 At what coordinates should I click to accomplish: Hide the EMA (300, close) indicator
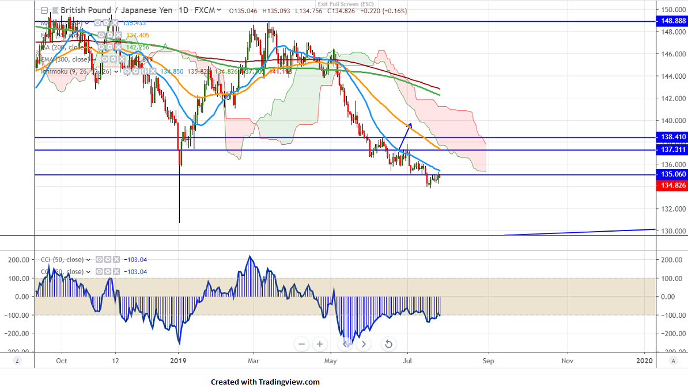pyautogui.click(x=105, y=59)
